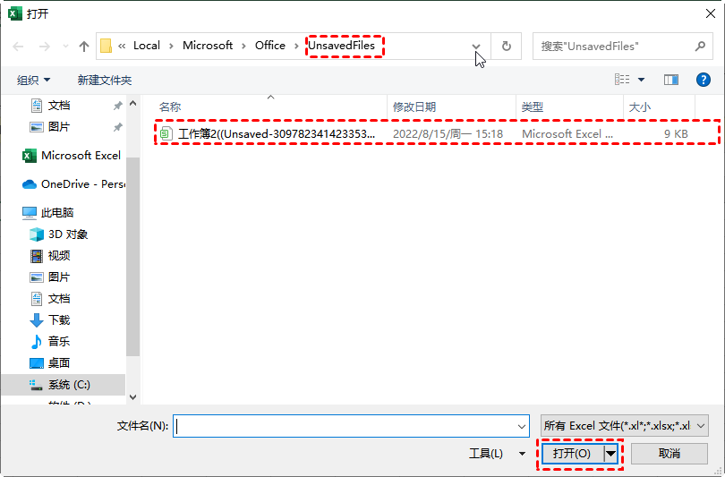Click 新建文件夹 new folder button
This screenshot has height=477, width=725.
click(x=105, y=80)
